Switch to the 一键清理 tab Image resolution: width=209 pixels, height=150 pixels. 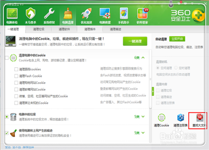point(13,29)
